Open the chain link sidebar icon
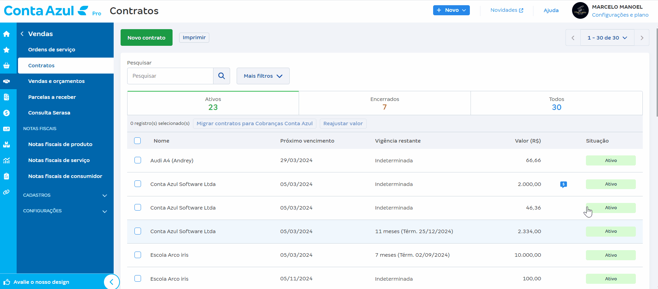 pos(6,192)
